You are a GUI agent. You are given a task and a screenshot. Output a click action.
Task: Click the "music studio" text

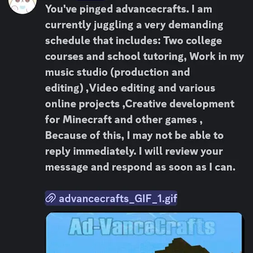76,72
